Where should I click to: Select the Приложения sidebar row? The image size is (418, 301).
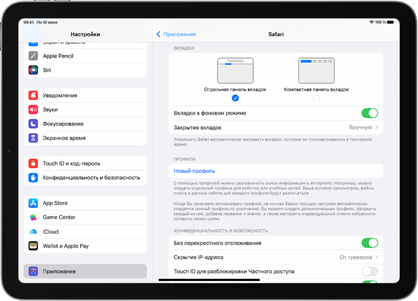pos(85,271)
